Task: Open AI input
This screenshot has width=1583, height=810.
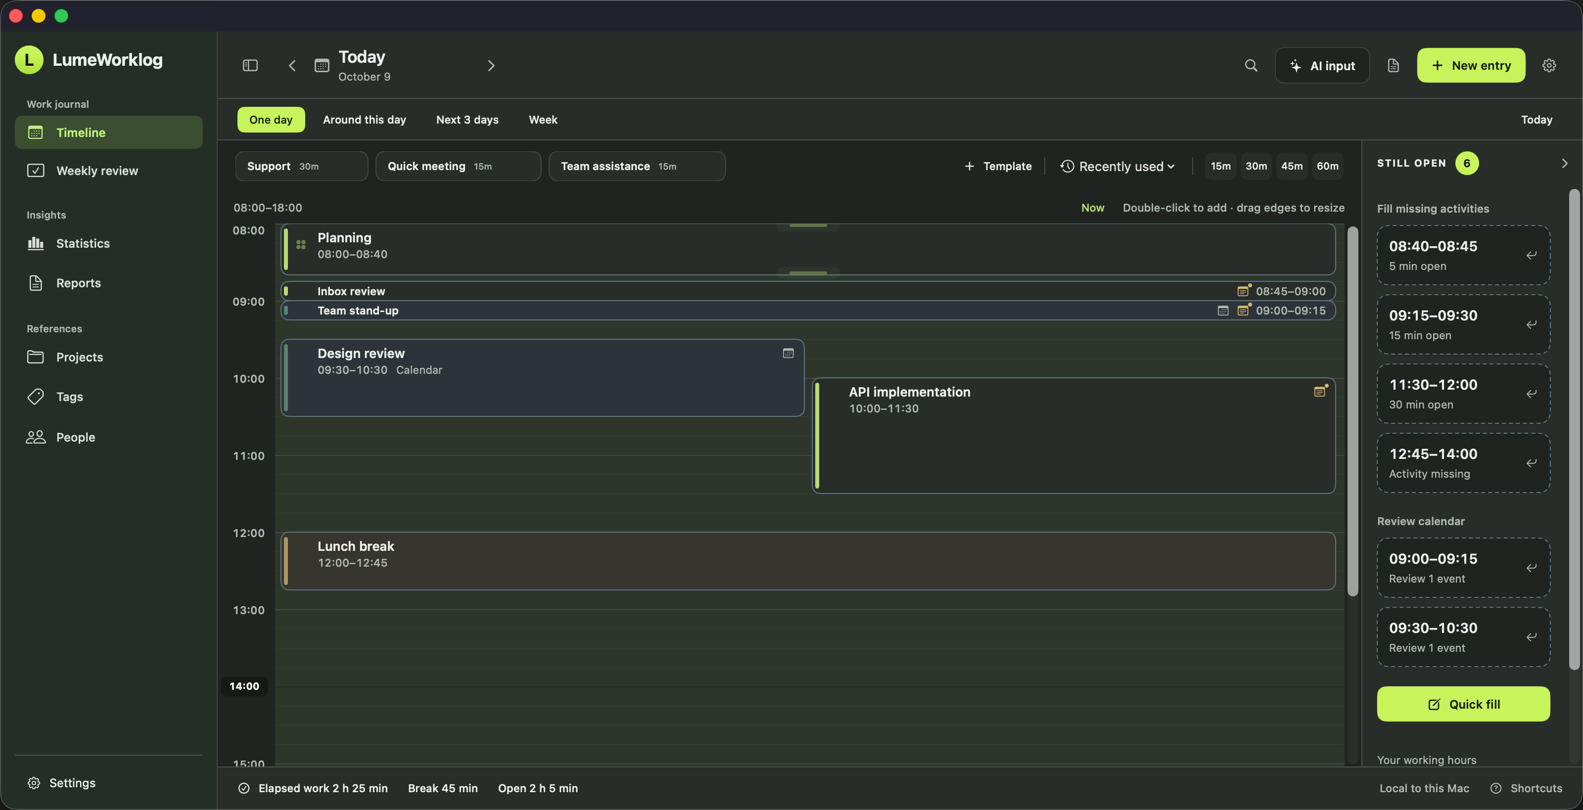Action: [1322, 65]
